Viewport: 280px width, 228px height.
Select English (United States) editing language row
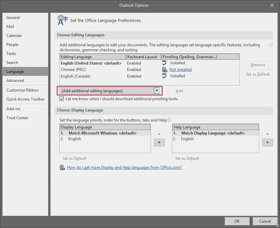tap(149, 63)
